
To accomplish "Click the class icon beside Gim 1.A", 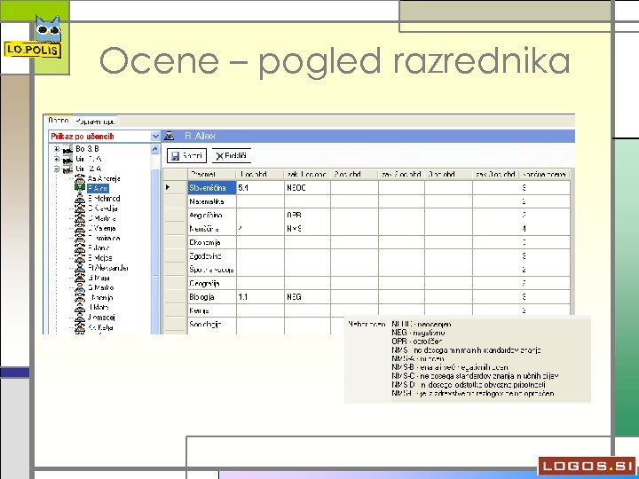I will click(x=67, y=160).
